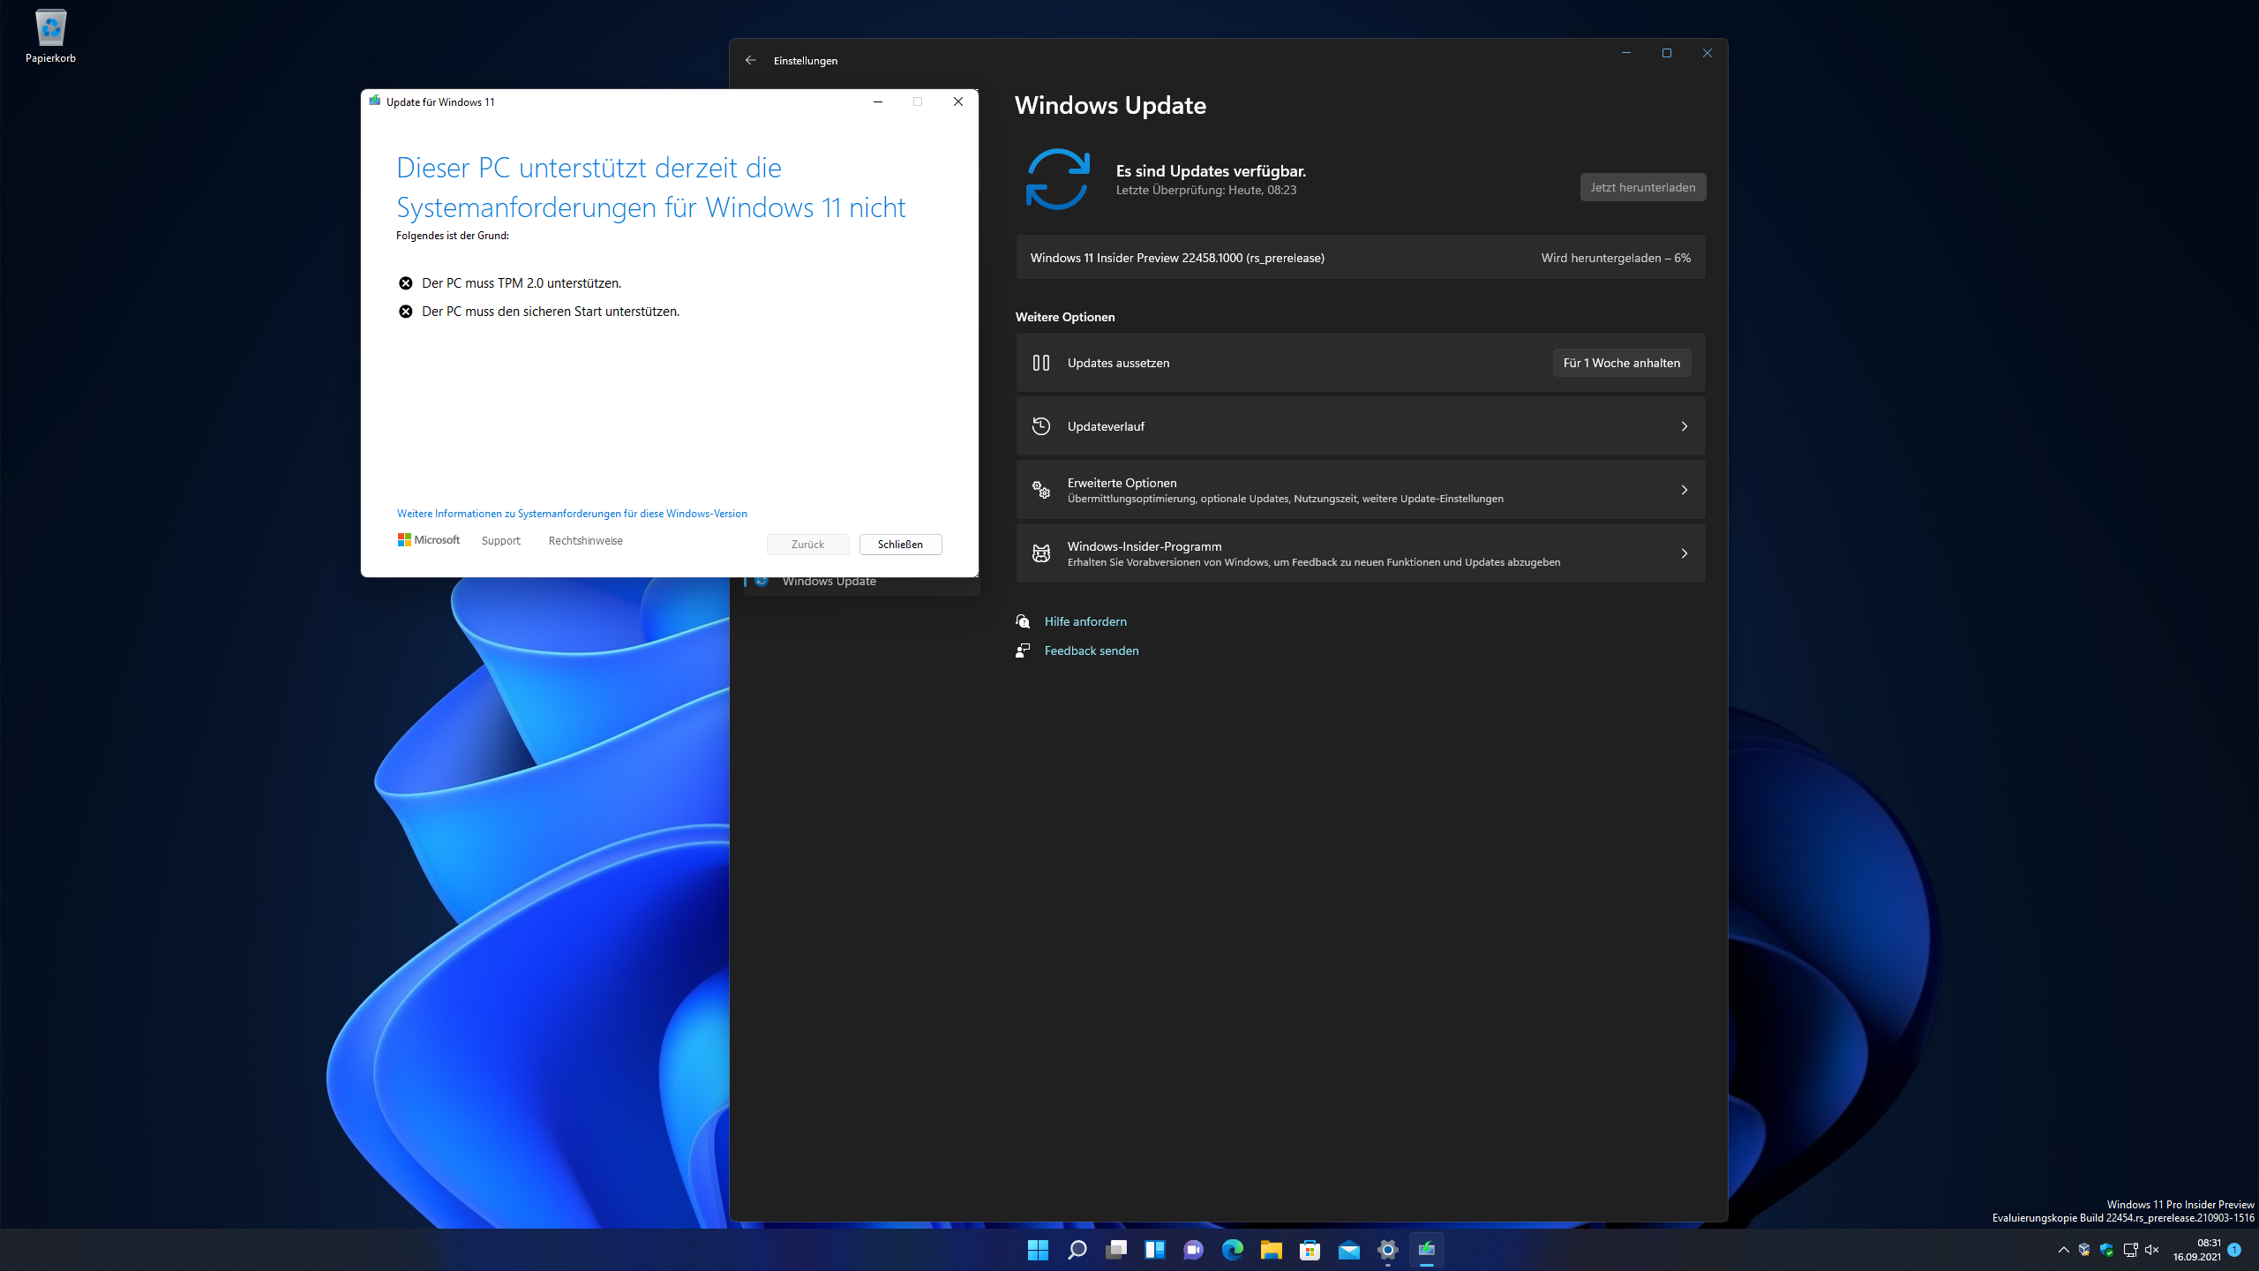
Task: Click the taskbar search magnifier icon
Action: 1077,1250
